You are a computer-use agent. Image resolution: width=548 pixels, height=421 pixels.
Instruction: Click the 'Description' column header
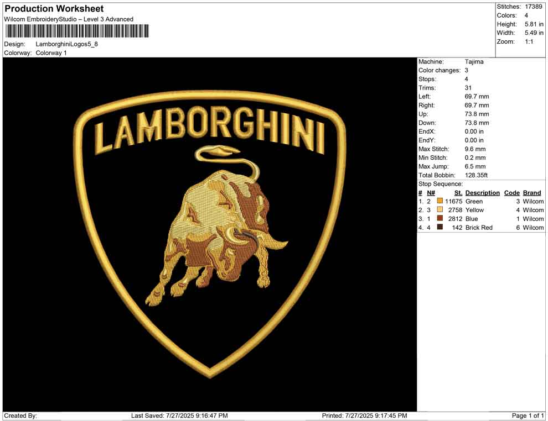coord(483,193)
